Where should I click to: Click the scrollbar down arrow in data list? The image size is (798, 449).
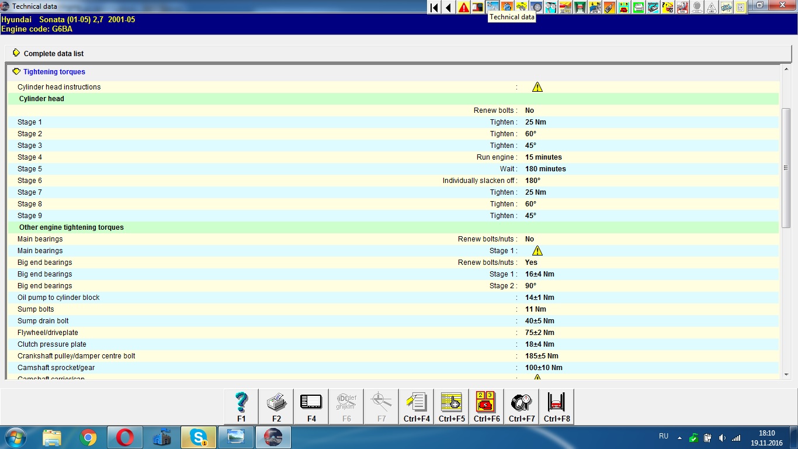click(x=786, y=375)
